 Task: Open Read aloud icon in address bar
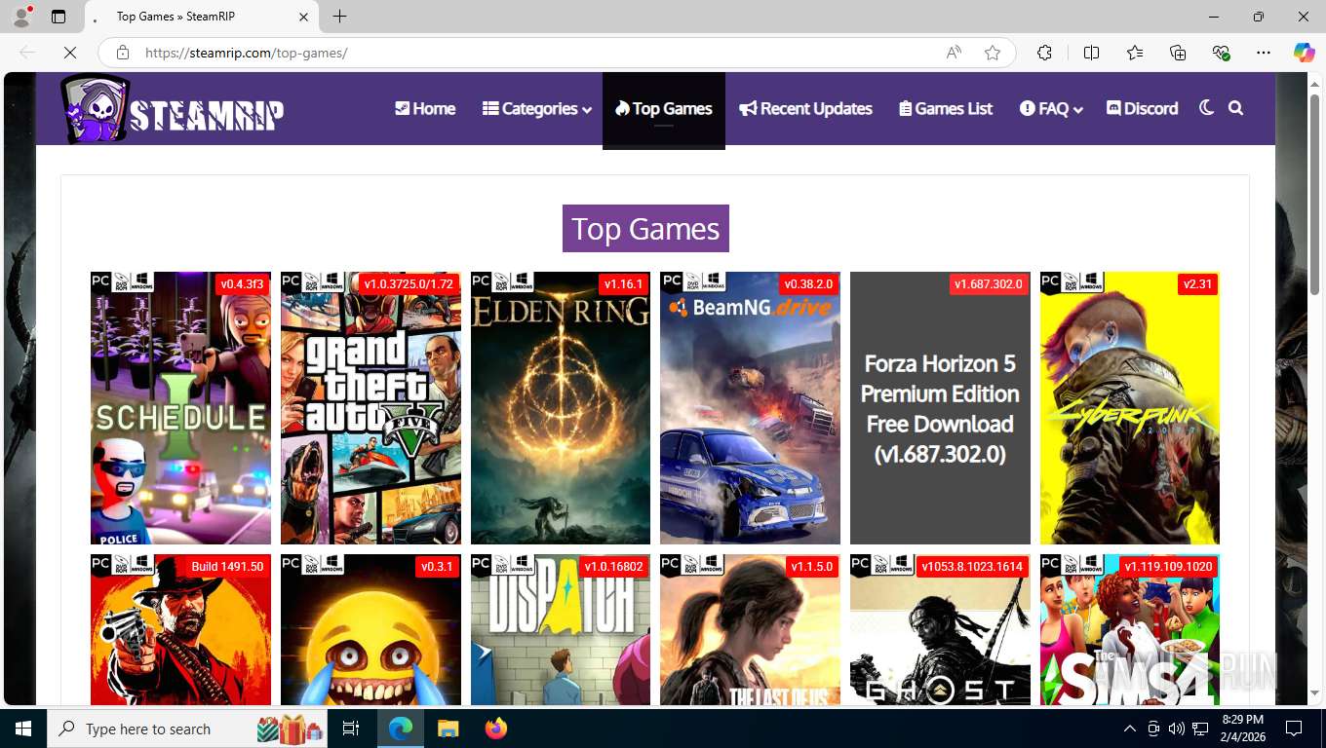pos(954,53)
